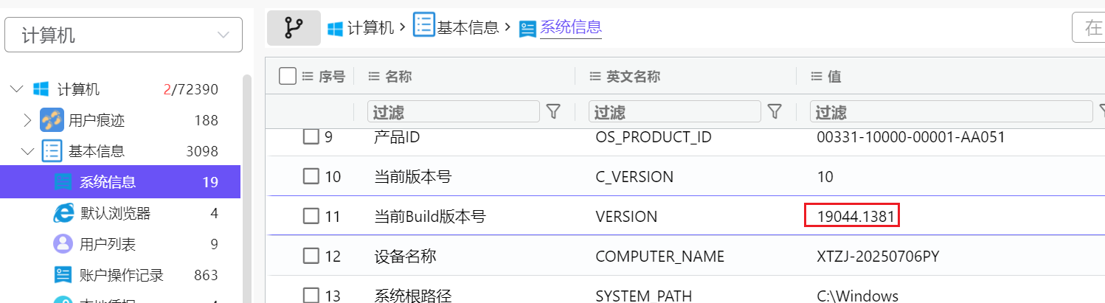This screenshot has width=1105, height=303.
Task: Check the checkbox for row 11
Action: point(311,216)
